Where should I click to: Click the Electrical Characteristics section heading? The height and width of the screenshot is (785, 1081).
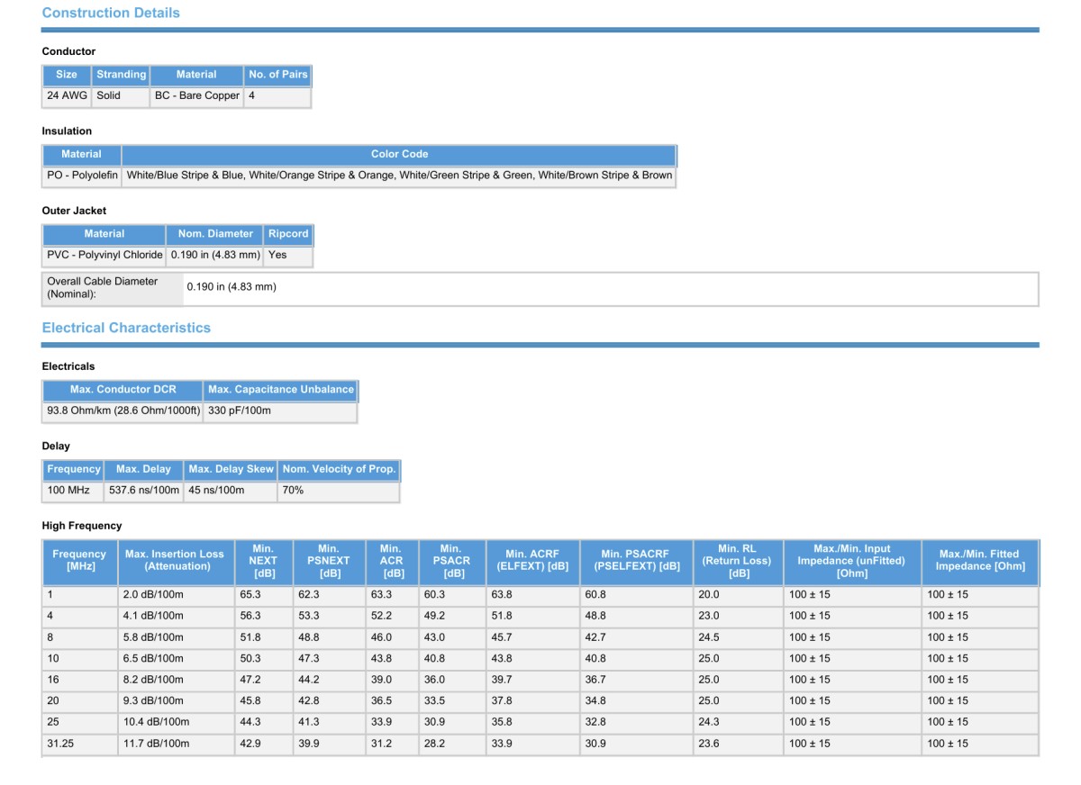coord(126,329)
